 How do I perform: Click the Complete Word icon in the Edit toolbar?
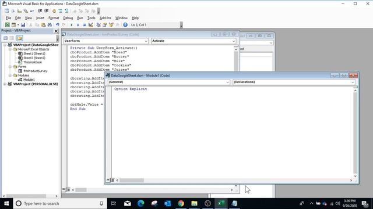click(x=31, y=11)
